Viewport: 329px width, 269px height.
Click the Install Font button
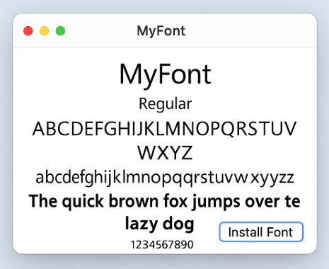[261, 232]
